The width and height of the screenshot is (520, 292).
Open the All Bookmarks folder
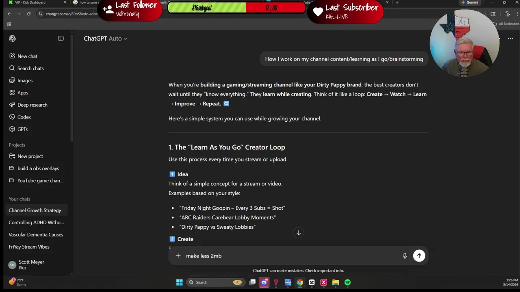point(506,24)
